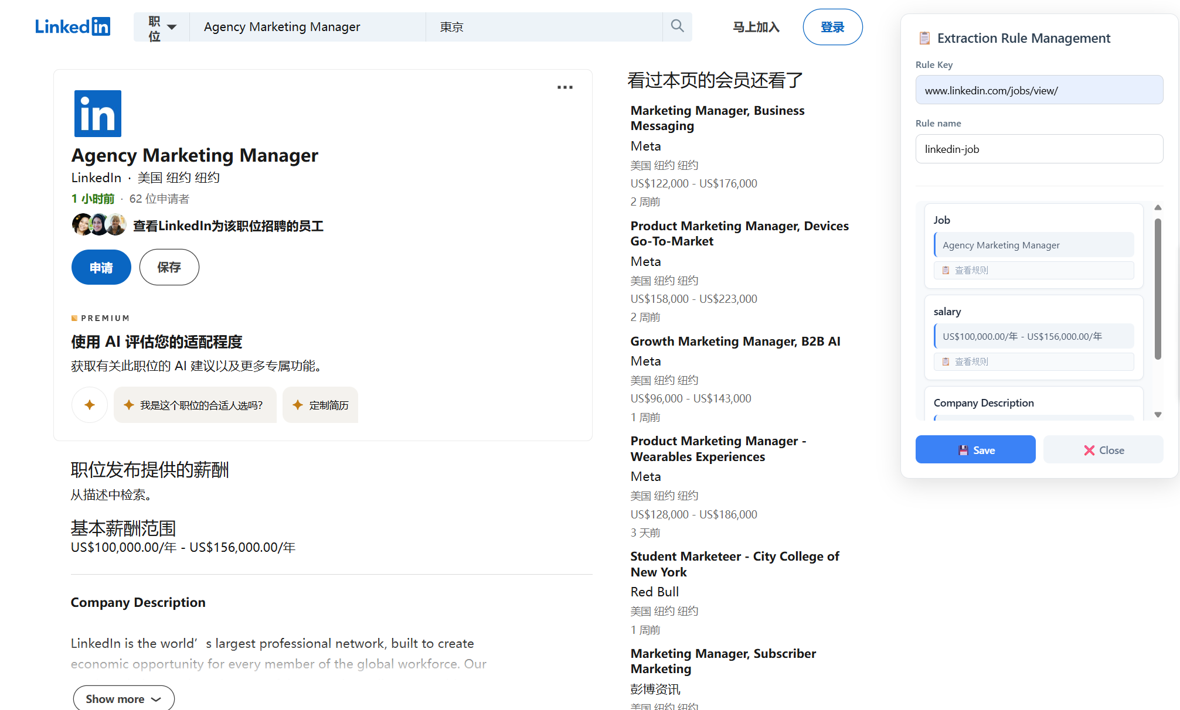
Task: Click the US$100,000.00/年 - US$156,000.00/年 salary text
Action: (183, 547)
